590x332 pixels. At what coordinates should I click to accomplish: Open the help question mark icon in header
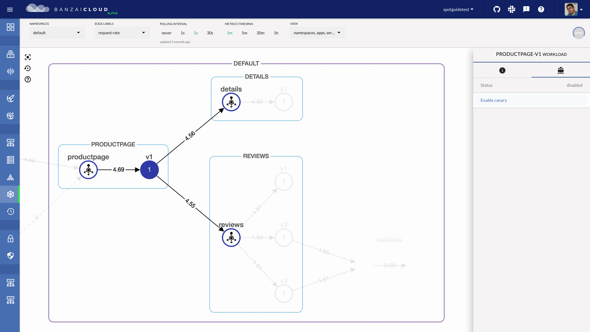pos(541,9)
